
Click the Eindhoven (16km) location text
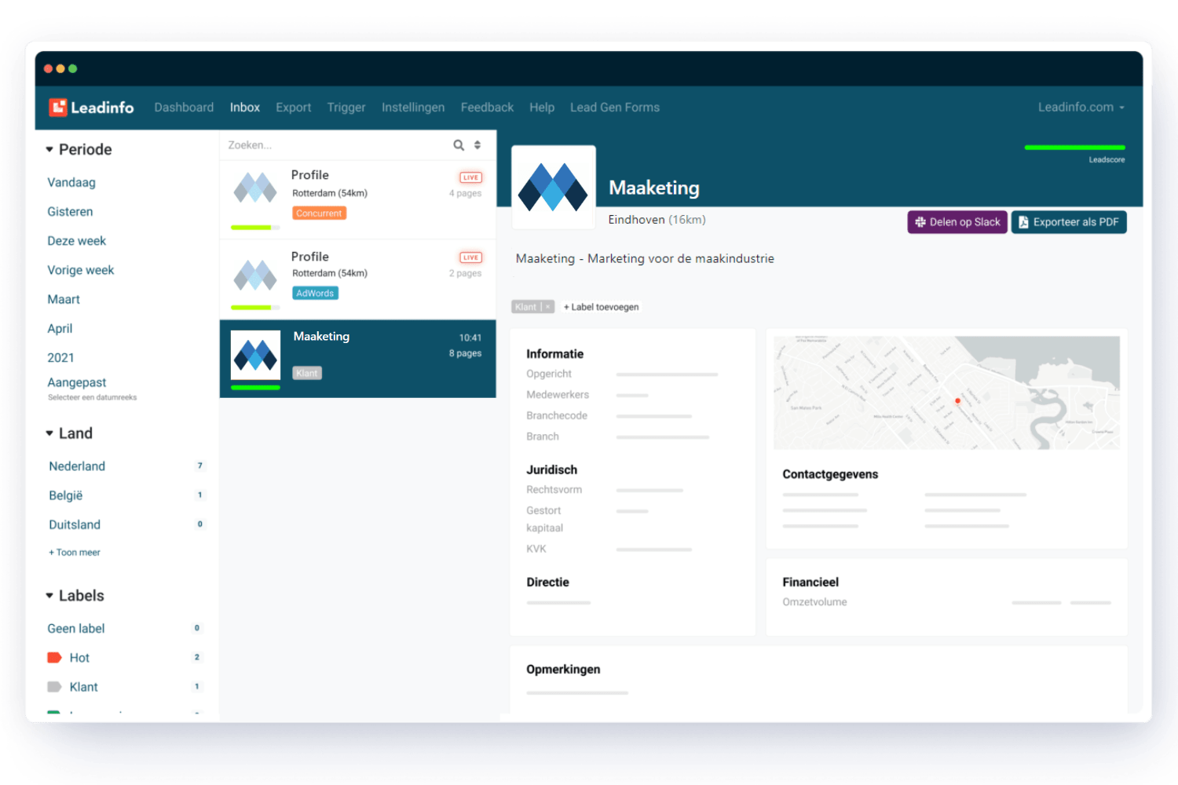coord(657,220)
